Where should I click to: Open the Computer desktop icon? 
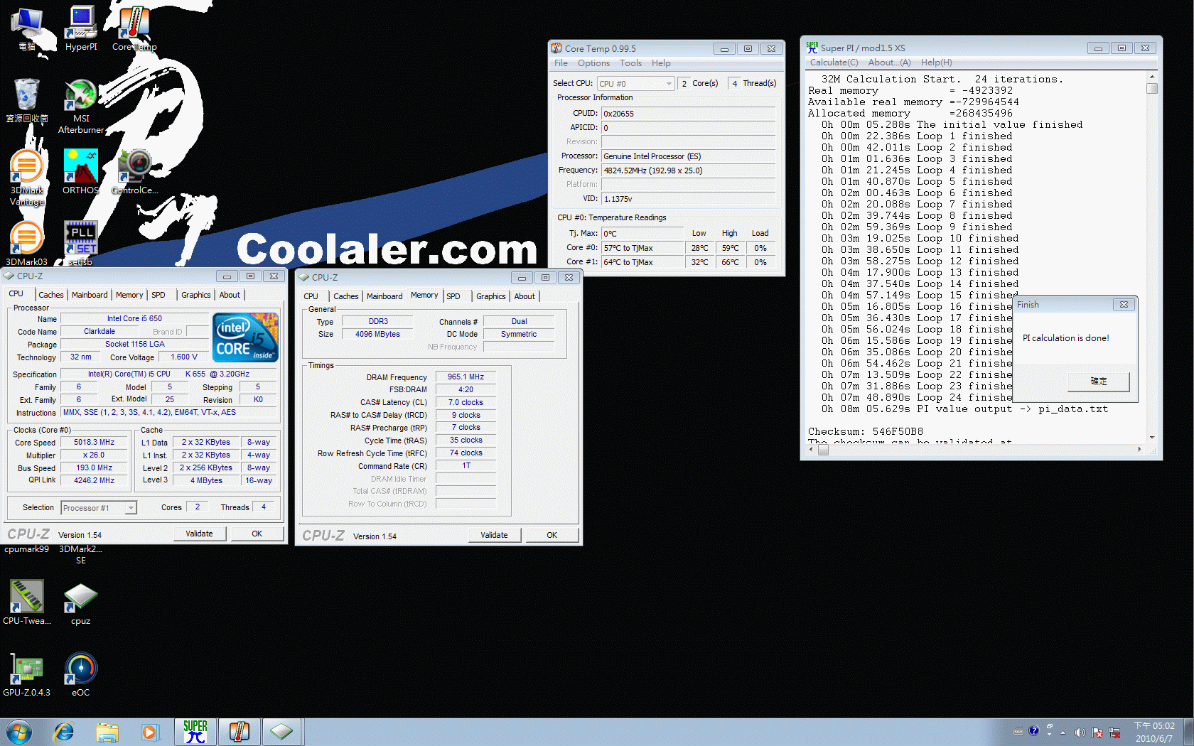pos(27,28)
